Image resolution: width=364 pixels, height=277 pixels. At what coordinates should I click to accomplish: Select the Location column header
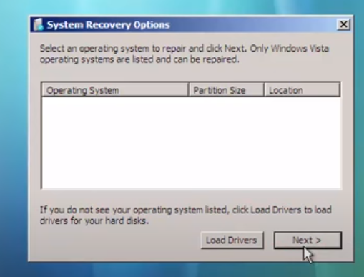(x=302, y=90)
